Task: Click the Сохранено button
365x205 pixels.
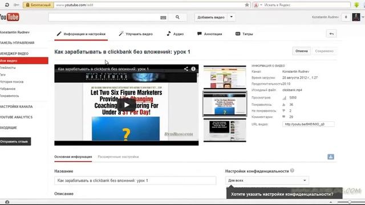Action: pyautogui.click(x=325, y=51)
